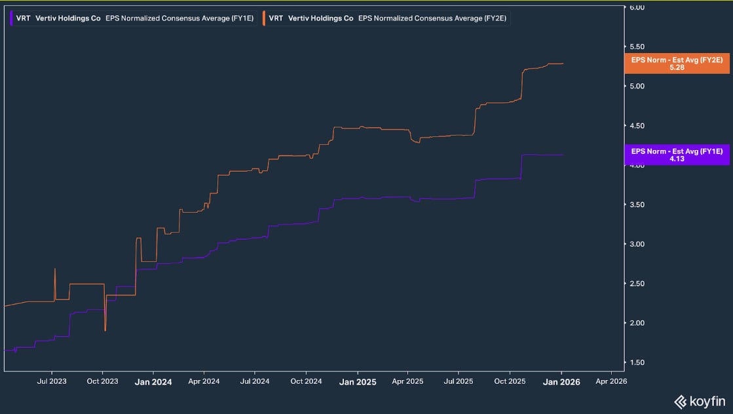
Task: Click the 4.50 y-axis value
Action: [637, 126]
